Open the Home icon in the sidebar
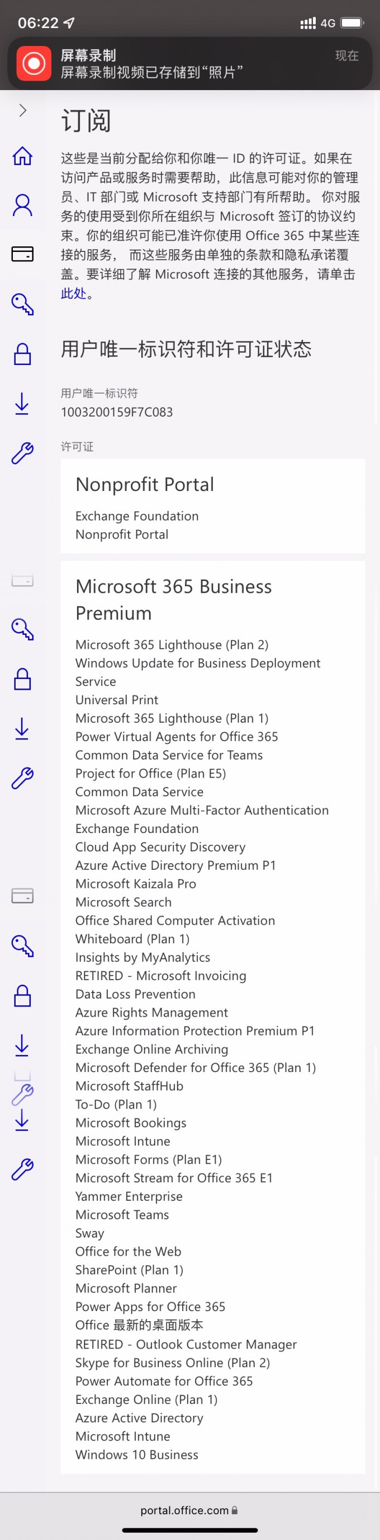The width and height of the screenshot is (380, 1540). [x=23, y=156]
